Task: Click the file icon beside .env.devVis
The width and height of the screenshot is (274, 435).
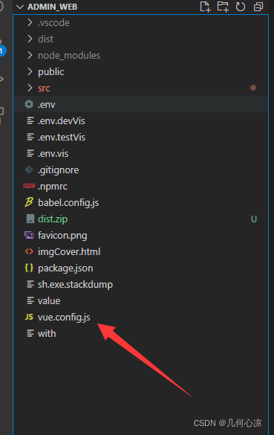Action: [x=30, y=120]
